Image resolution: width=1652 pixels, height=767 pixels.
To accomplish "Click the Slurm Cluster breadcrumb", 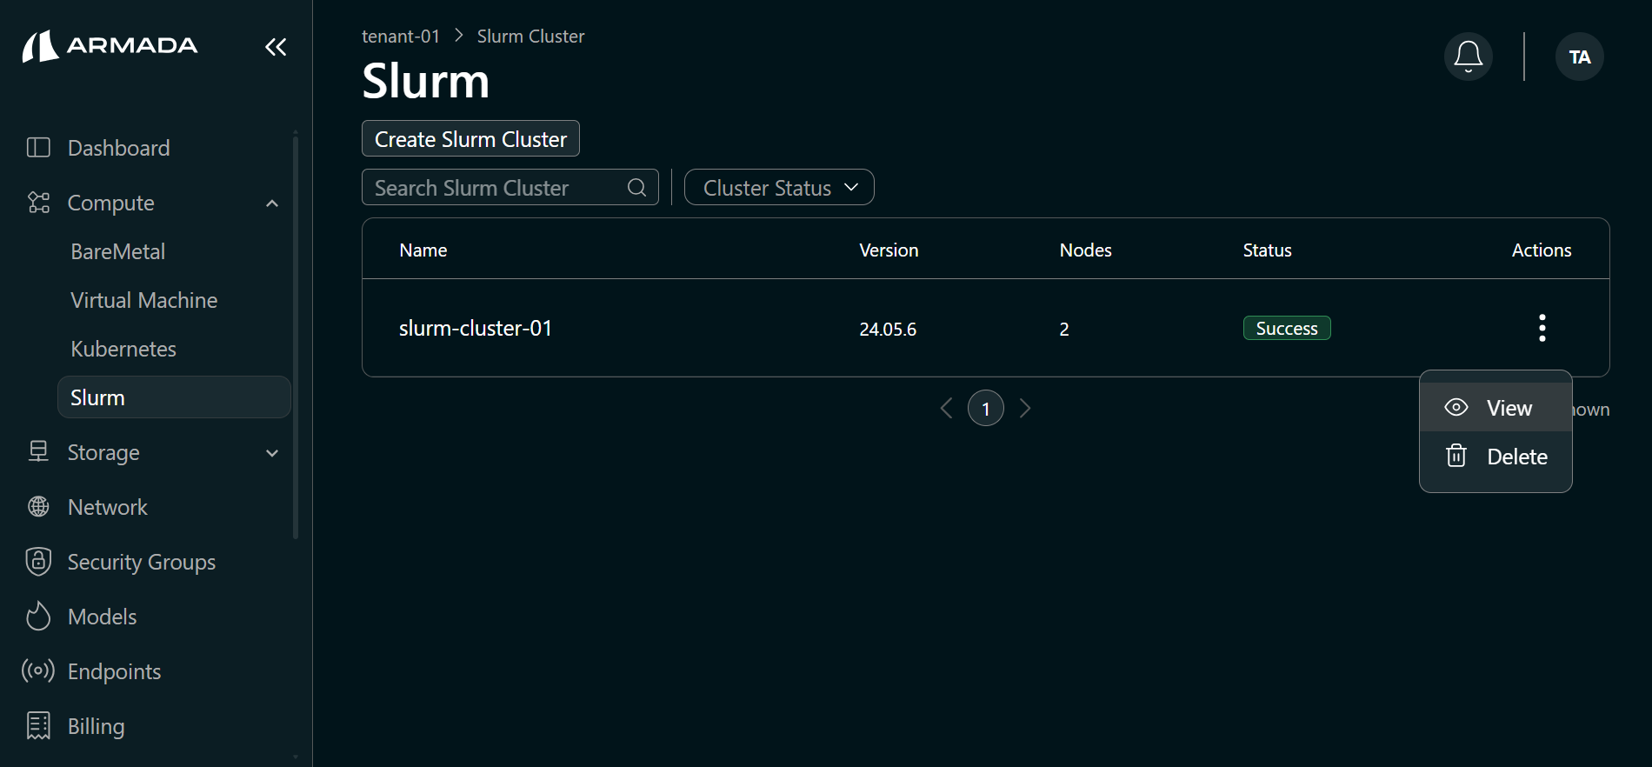I will coord(530,36).
